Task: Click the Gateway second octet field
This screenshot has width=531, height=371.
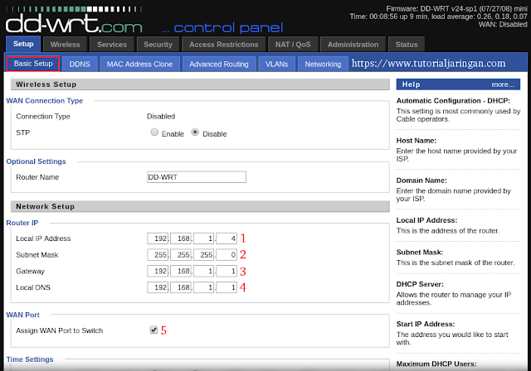Action: pyautogui.click(x=181, y=271)
